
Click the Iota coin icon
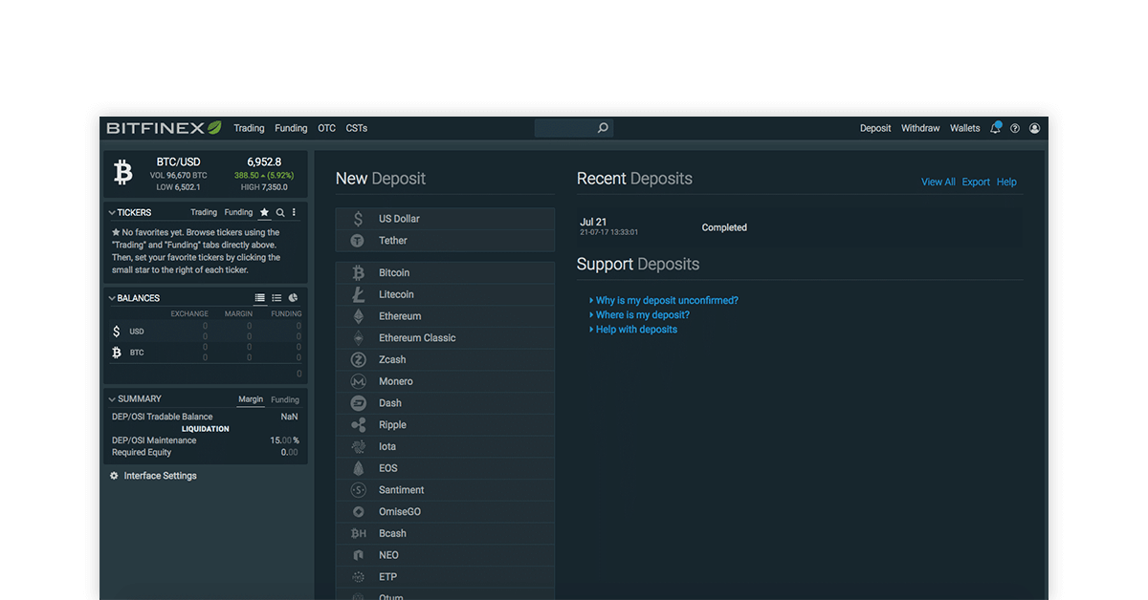click(x=359, y=446)
